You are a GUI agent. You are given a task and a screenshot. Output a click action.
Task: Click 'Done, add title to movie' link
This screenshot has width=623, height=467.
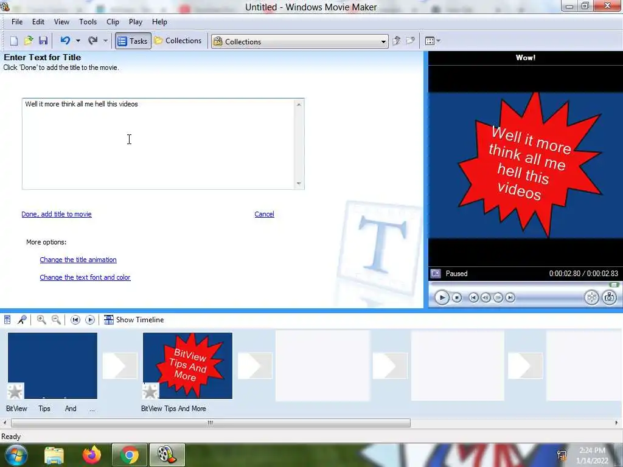click(57, 214)
